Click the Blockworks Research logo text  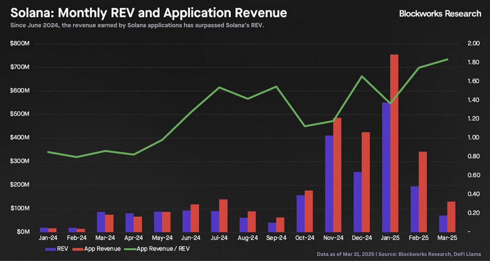coord(440,14)
